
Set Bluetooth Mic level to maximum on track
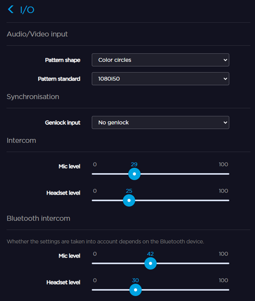[228, 264]
